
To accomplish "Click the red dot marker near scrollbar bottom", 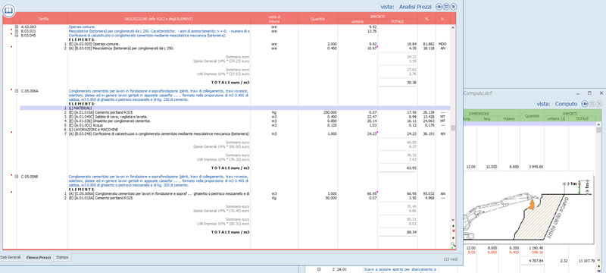I will pyautogui.click(x=453, y=231).
